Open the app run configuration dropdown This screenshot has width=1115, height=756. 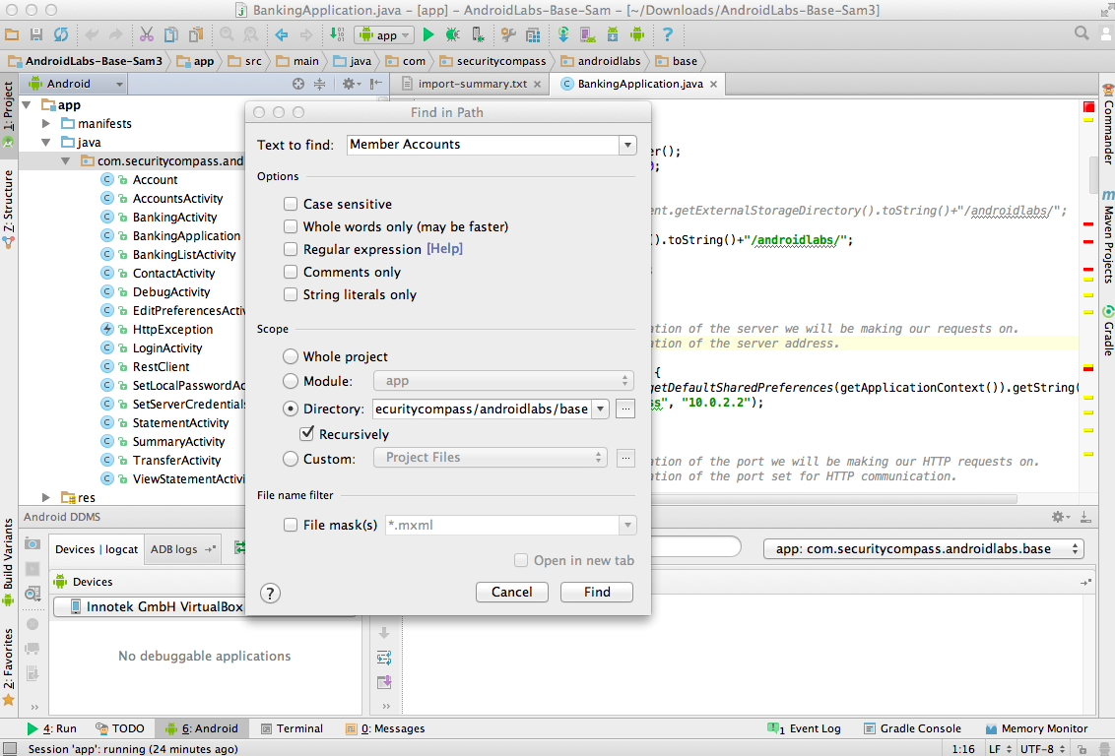coord(385,34)
